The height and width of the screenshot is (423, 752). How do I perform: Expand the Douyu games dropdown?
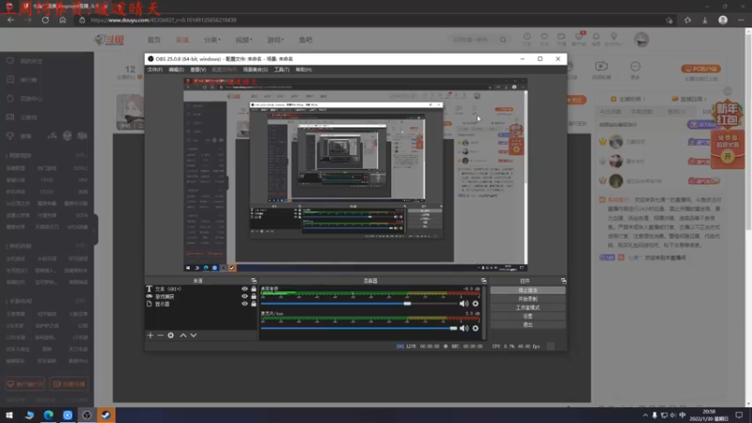pyautogui.click(x=275, y=39)
